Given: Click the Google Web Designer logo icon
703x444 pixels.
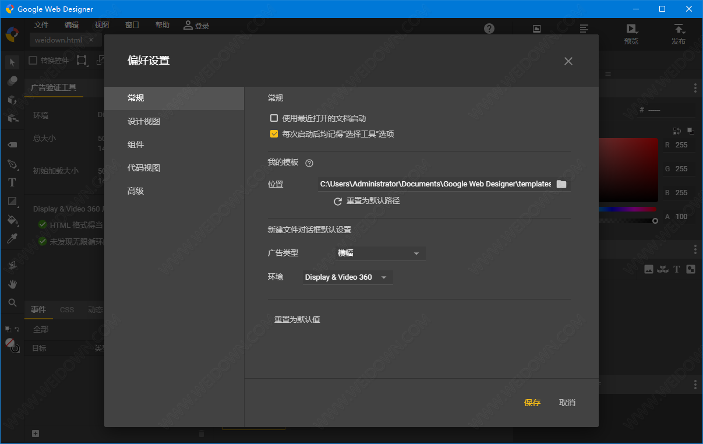Looking at the screenshot, I should pyautogui.click(x=12, y=34).
